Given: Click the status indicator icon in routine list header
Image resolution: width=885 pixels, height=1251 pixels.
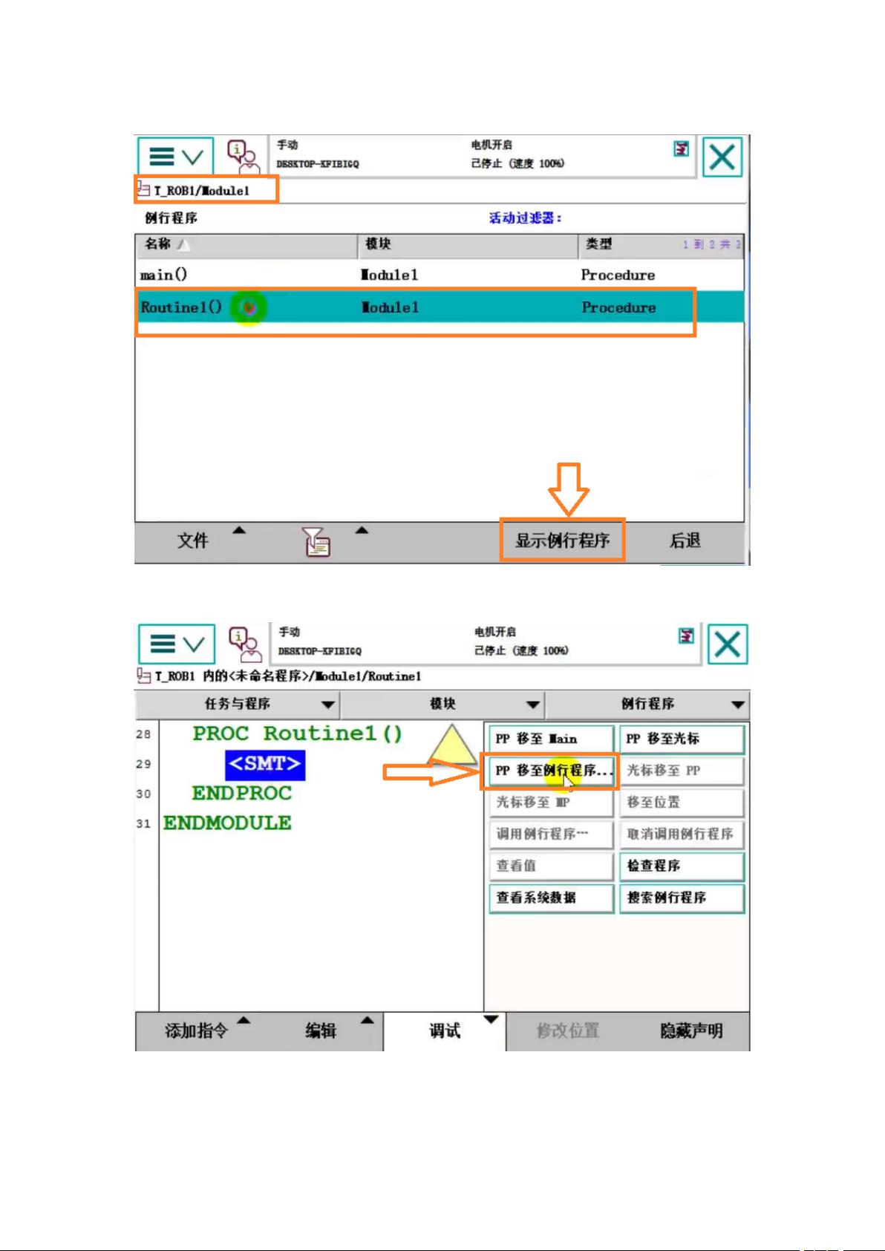Looking at the screenshot, I should [681, 148].
